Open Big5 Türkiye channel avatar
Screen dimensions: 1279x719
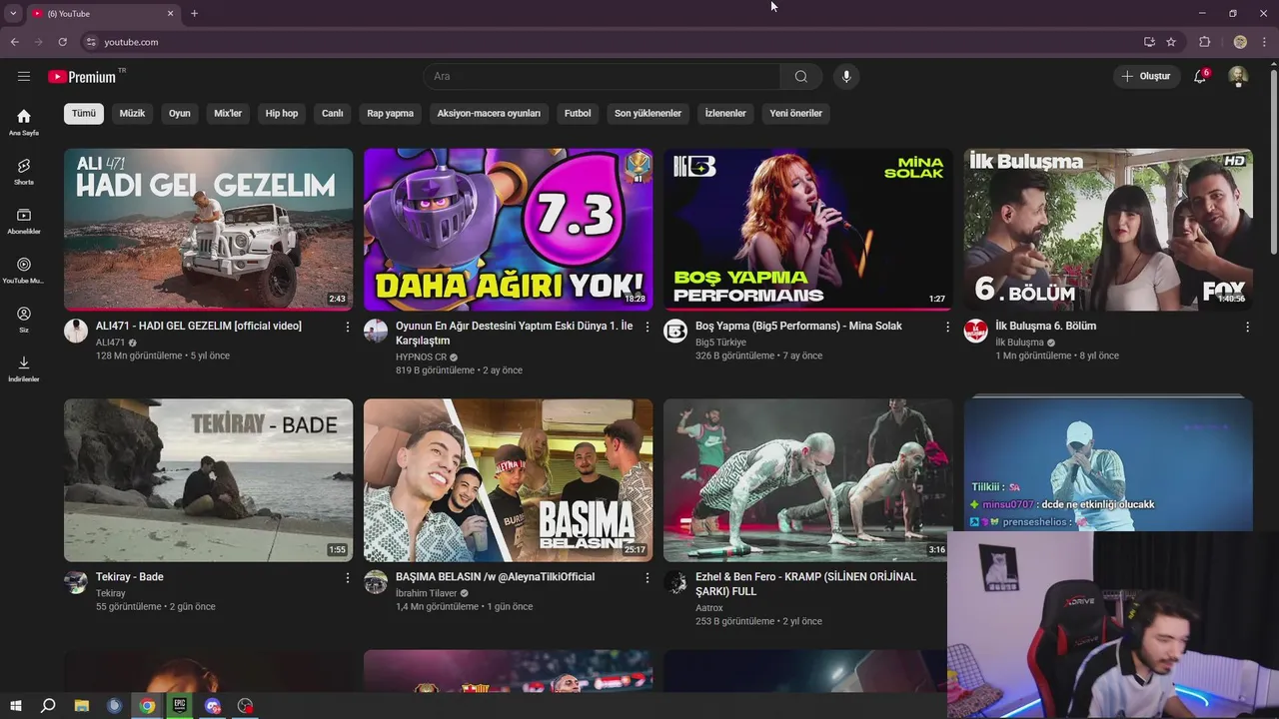pyautogui.click(x=675, y=332)
